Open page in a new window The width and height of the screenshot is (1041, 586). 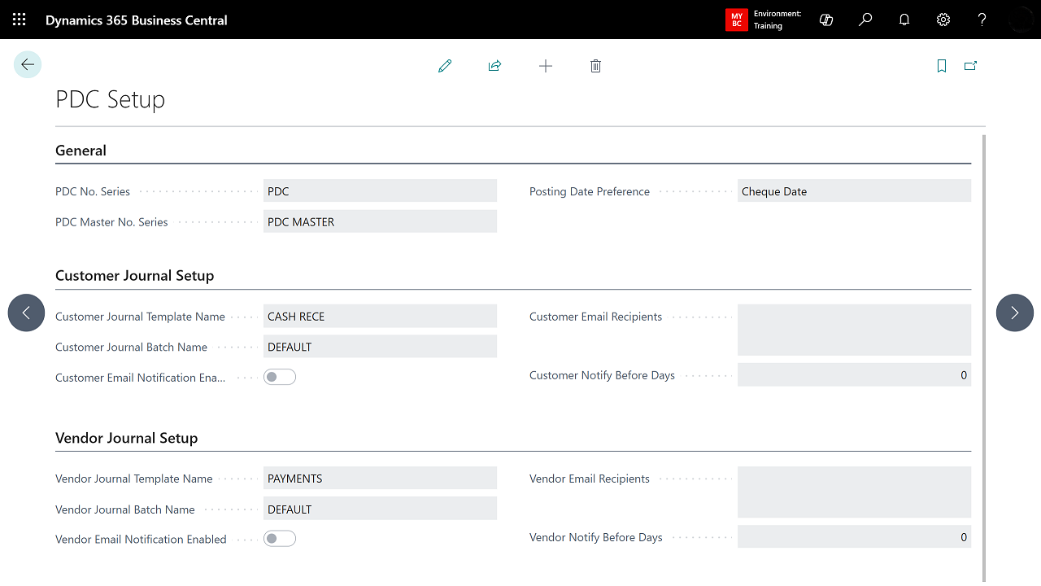[x=970, y=66]
